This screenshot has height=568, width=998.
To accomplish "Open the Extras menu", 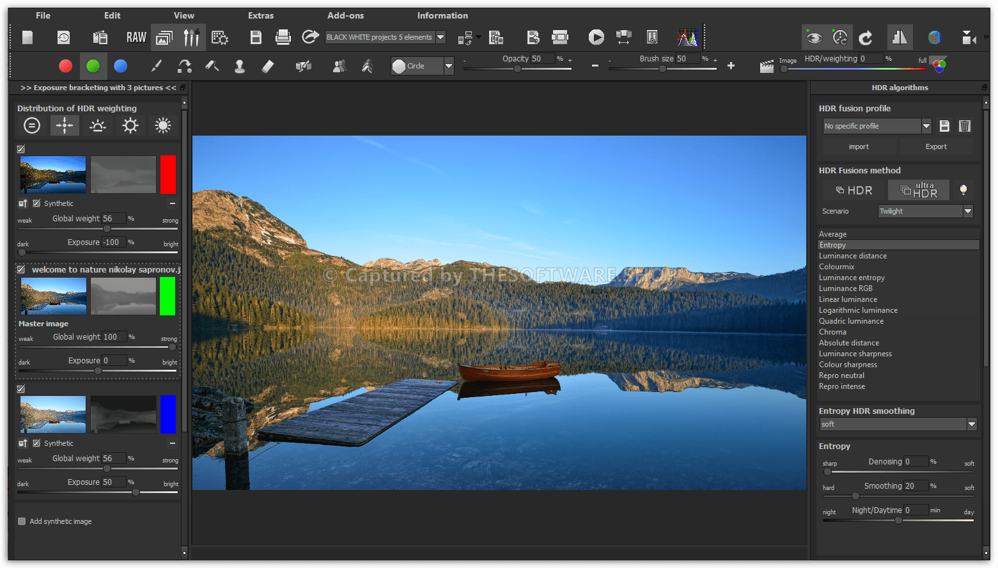I will (261, 15).
